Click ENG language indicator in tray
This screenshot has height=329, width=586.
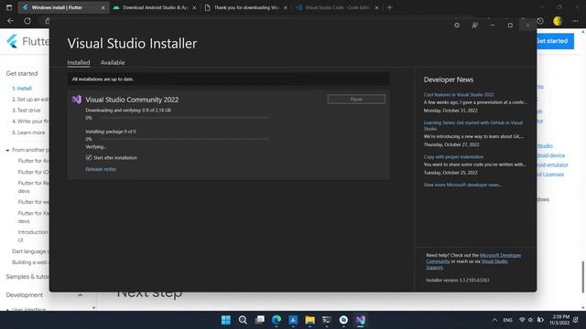507,320
